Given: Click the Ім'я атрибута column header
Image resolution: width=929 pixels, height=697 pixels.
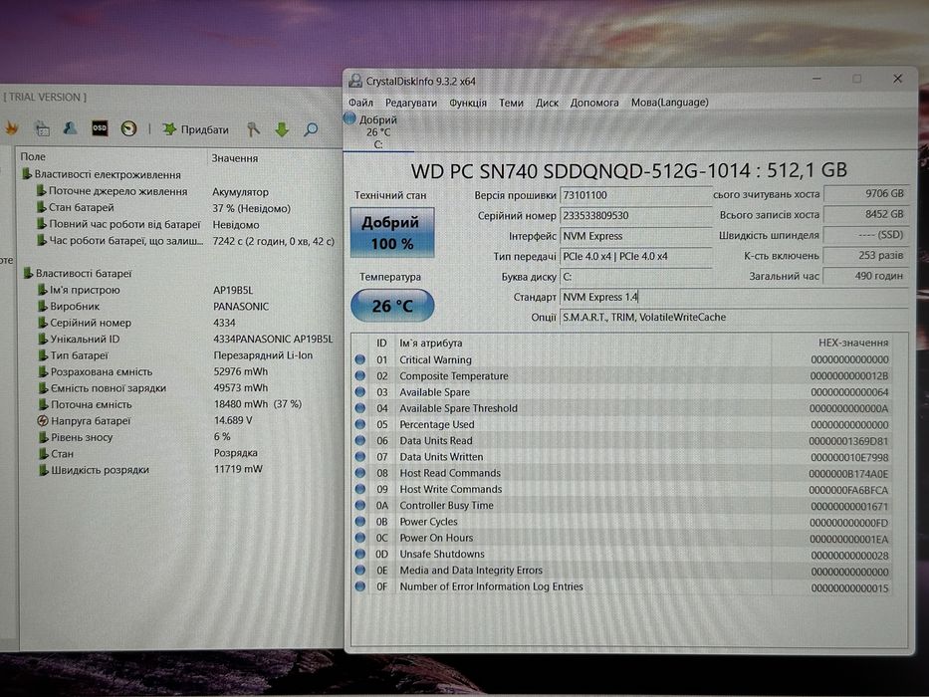Looking at the screenshot, I should 431,343.
